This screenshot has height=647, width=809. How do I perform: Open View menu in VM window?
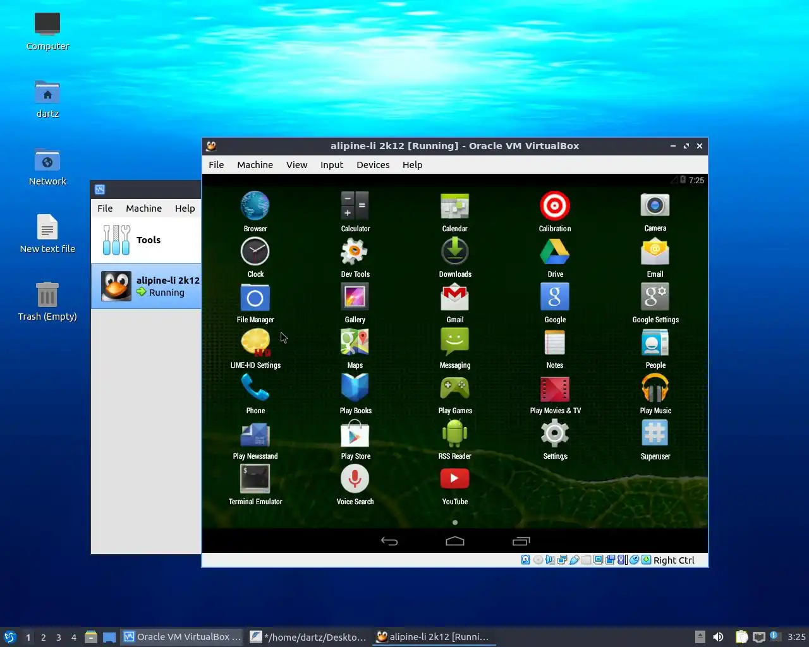[296, 165]
